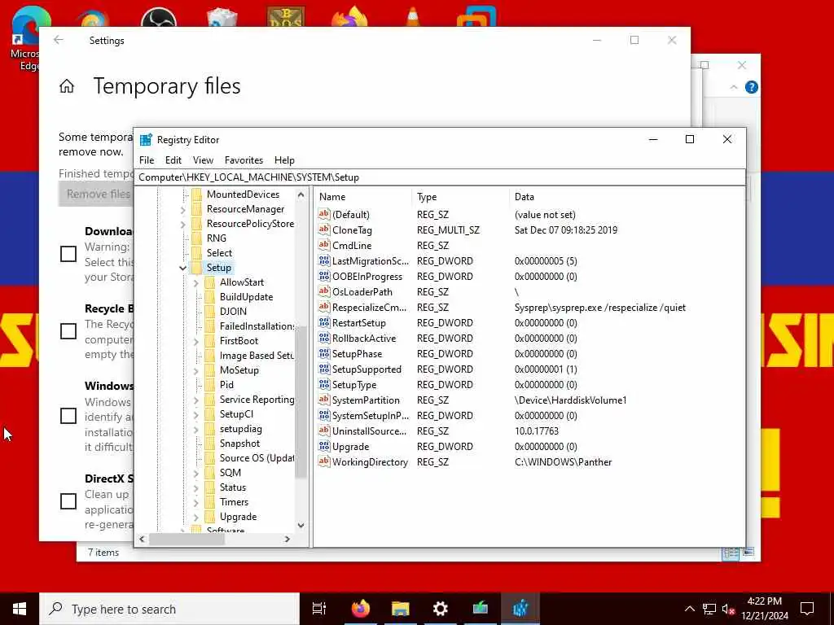Click the CloneTag value icon
The height and width of the screenshot is (625, 834).
click(x=324, y=229)
